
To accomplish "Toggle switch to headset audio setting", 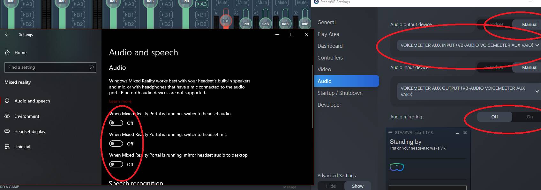I will click(x=116, y=123).
